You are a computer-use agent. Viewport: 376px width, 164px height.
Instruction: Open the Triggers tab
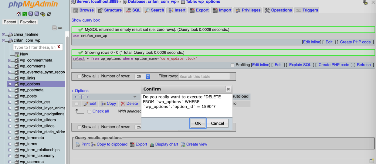coord(307,10)
